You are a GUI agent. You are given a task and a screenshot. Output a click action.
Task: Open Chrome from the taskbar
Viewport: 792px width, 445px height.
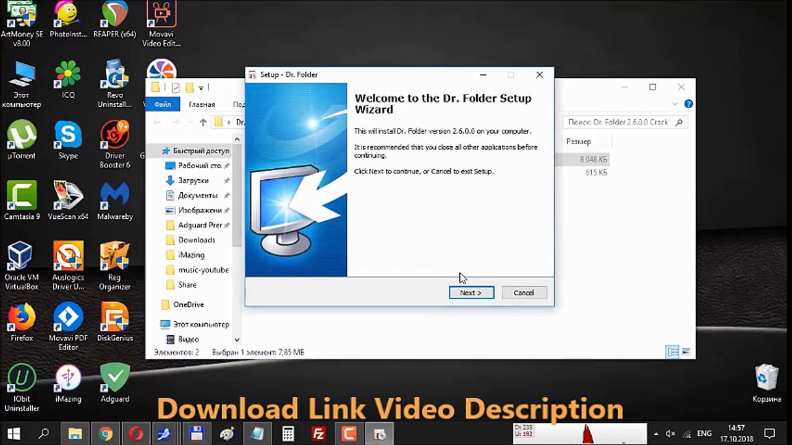click(x=105, y=433)
